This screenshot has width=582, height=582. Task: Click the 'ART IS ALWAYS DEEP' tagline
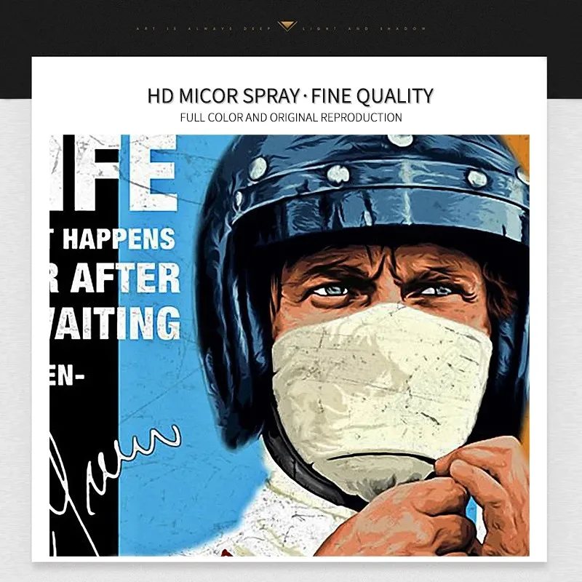(x=204, y=28)
